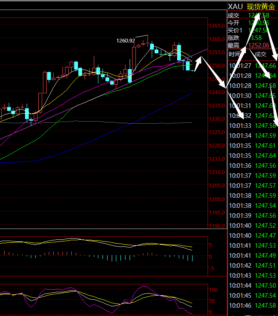Click the 10:01:40 tick priced 1247.52

point(253,226)
